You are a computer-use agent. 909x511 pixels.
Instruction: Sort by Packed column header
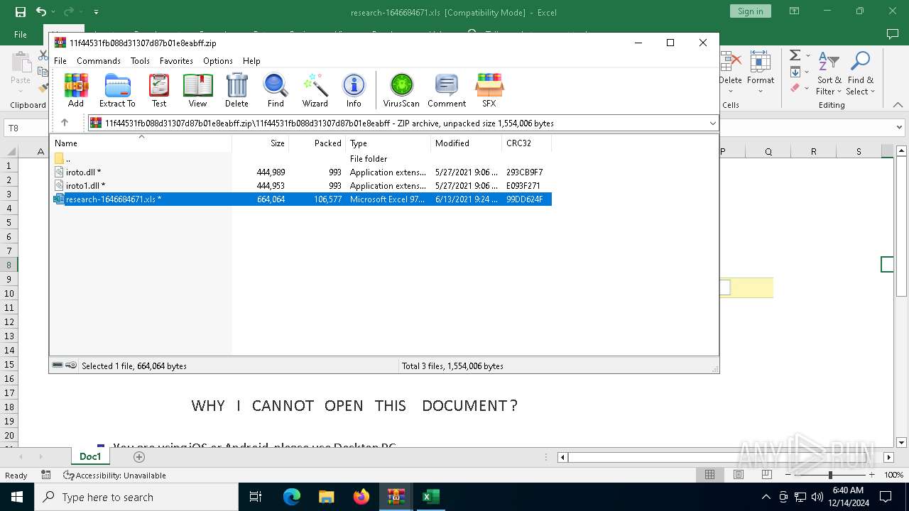point(317,143)
